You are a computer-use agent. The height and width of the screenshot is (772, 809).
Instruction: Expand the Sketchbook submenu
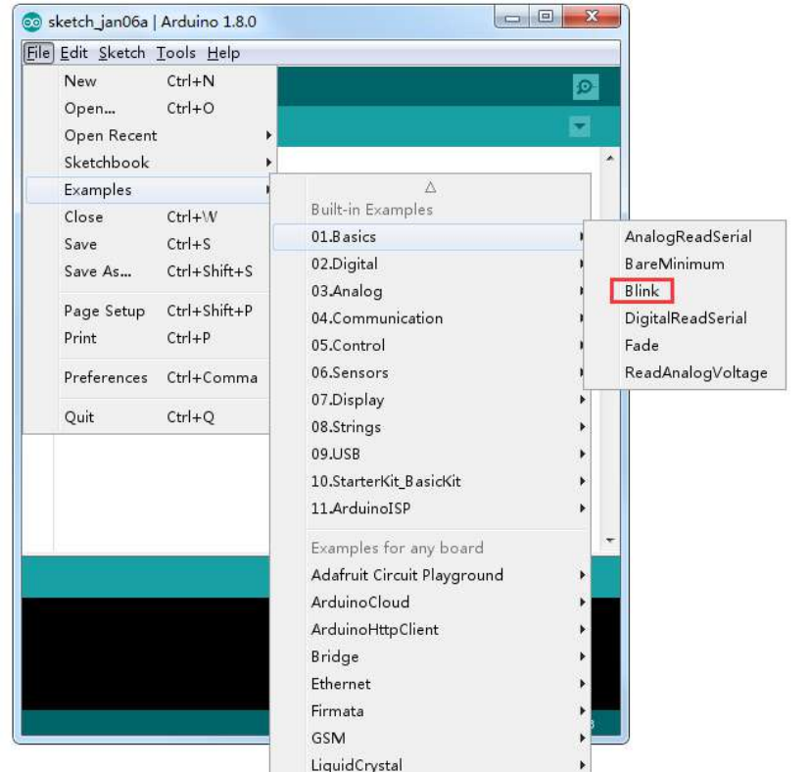click(x=148, y=163)
